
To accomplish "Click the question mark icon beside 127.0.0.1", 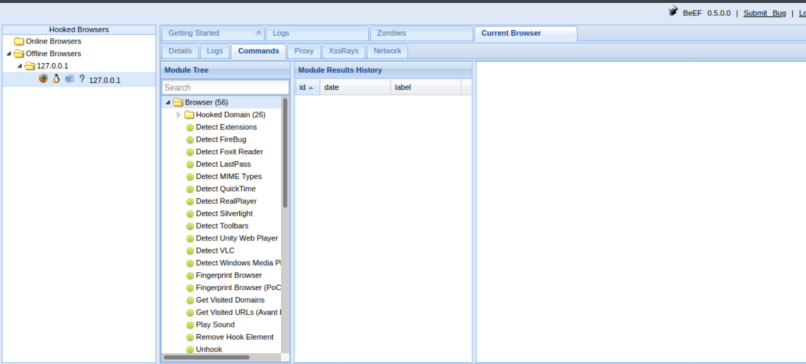I will click(x=82, y=79).
